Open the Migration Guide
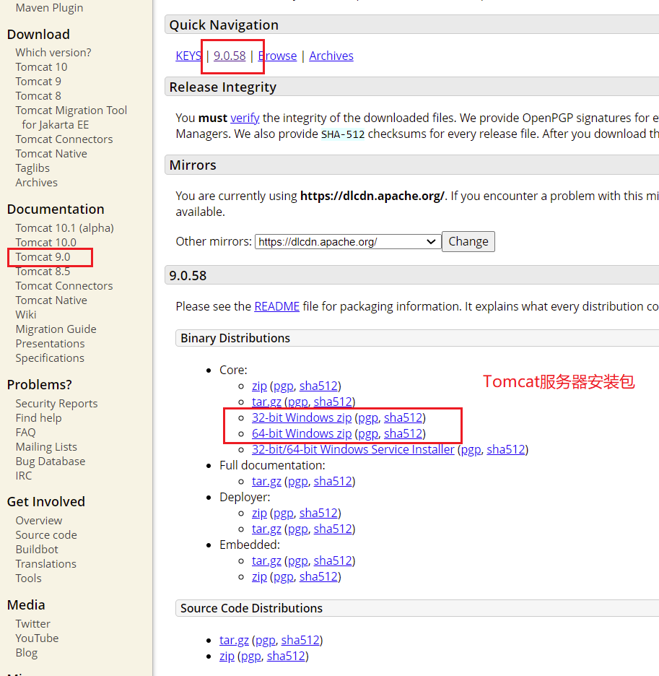 [56, 329]
